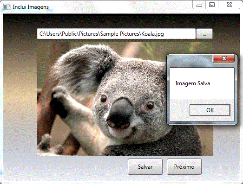Viewport: 243px width, 184px height.
Task: Open the file browser with the ... button
Action: point(204,34)
